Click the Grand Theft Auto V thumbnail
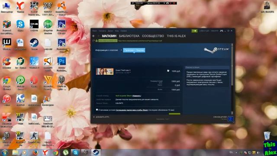 pos(105,71)
